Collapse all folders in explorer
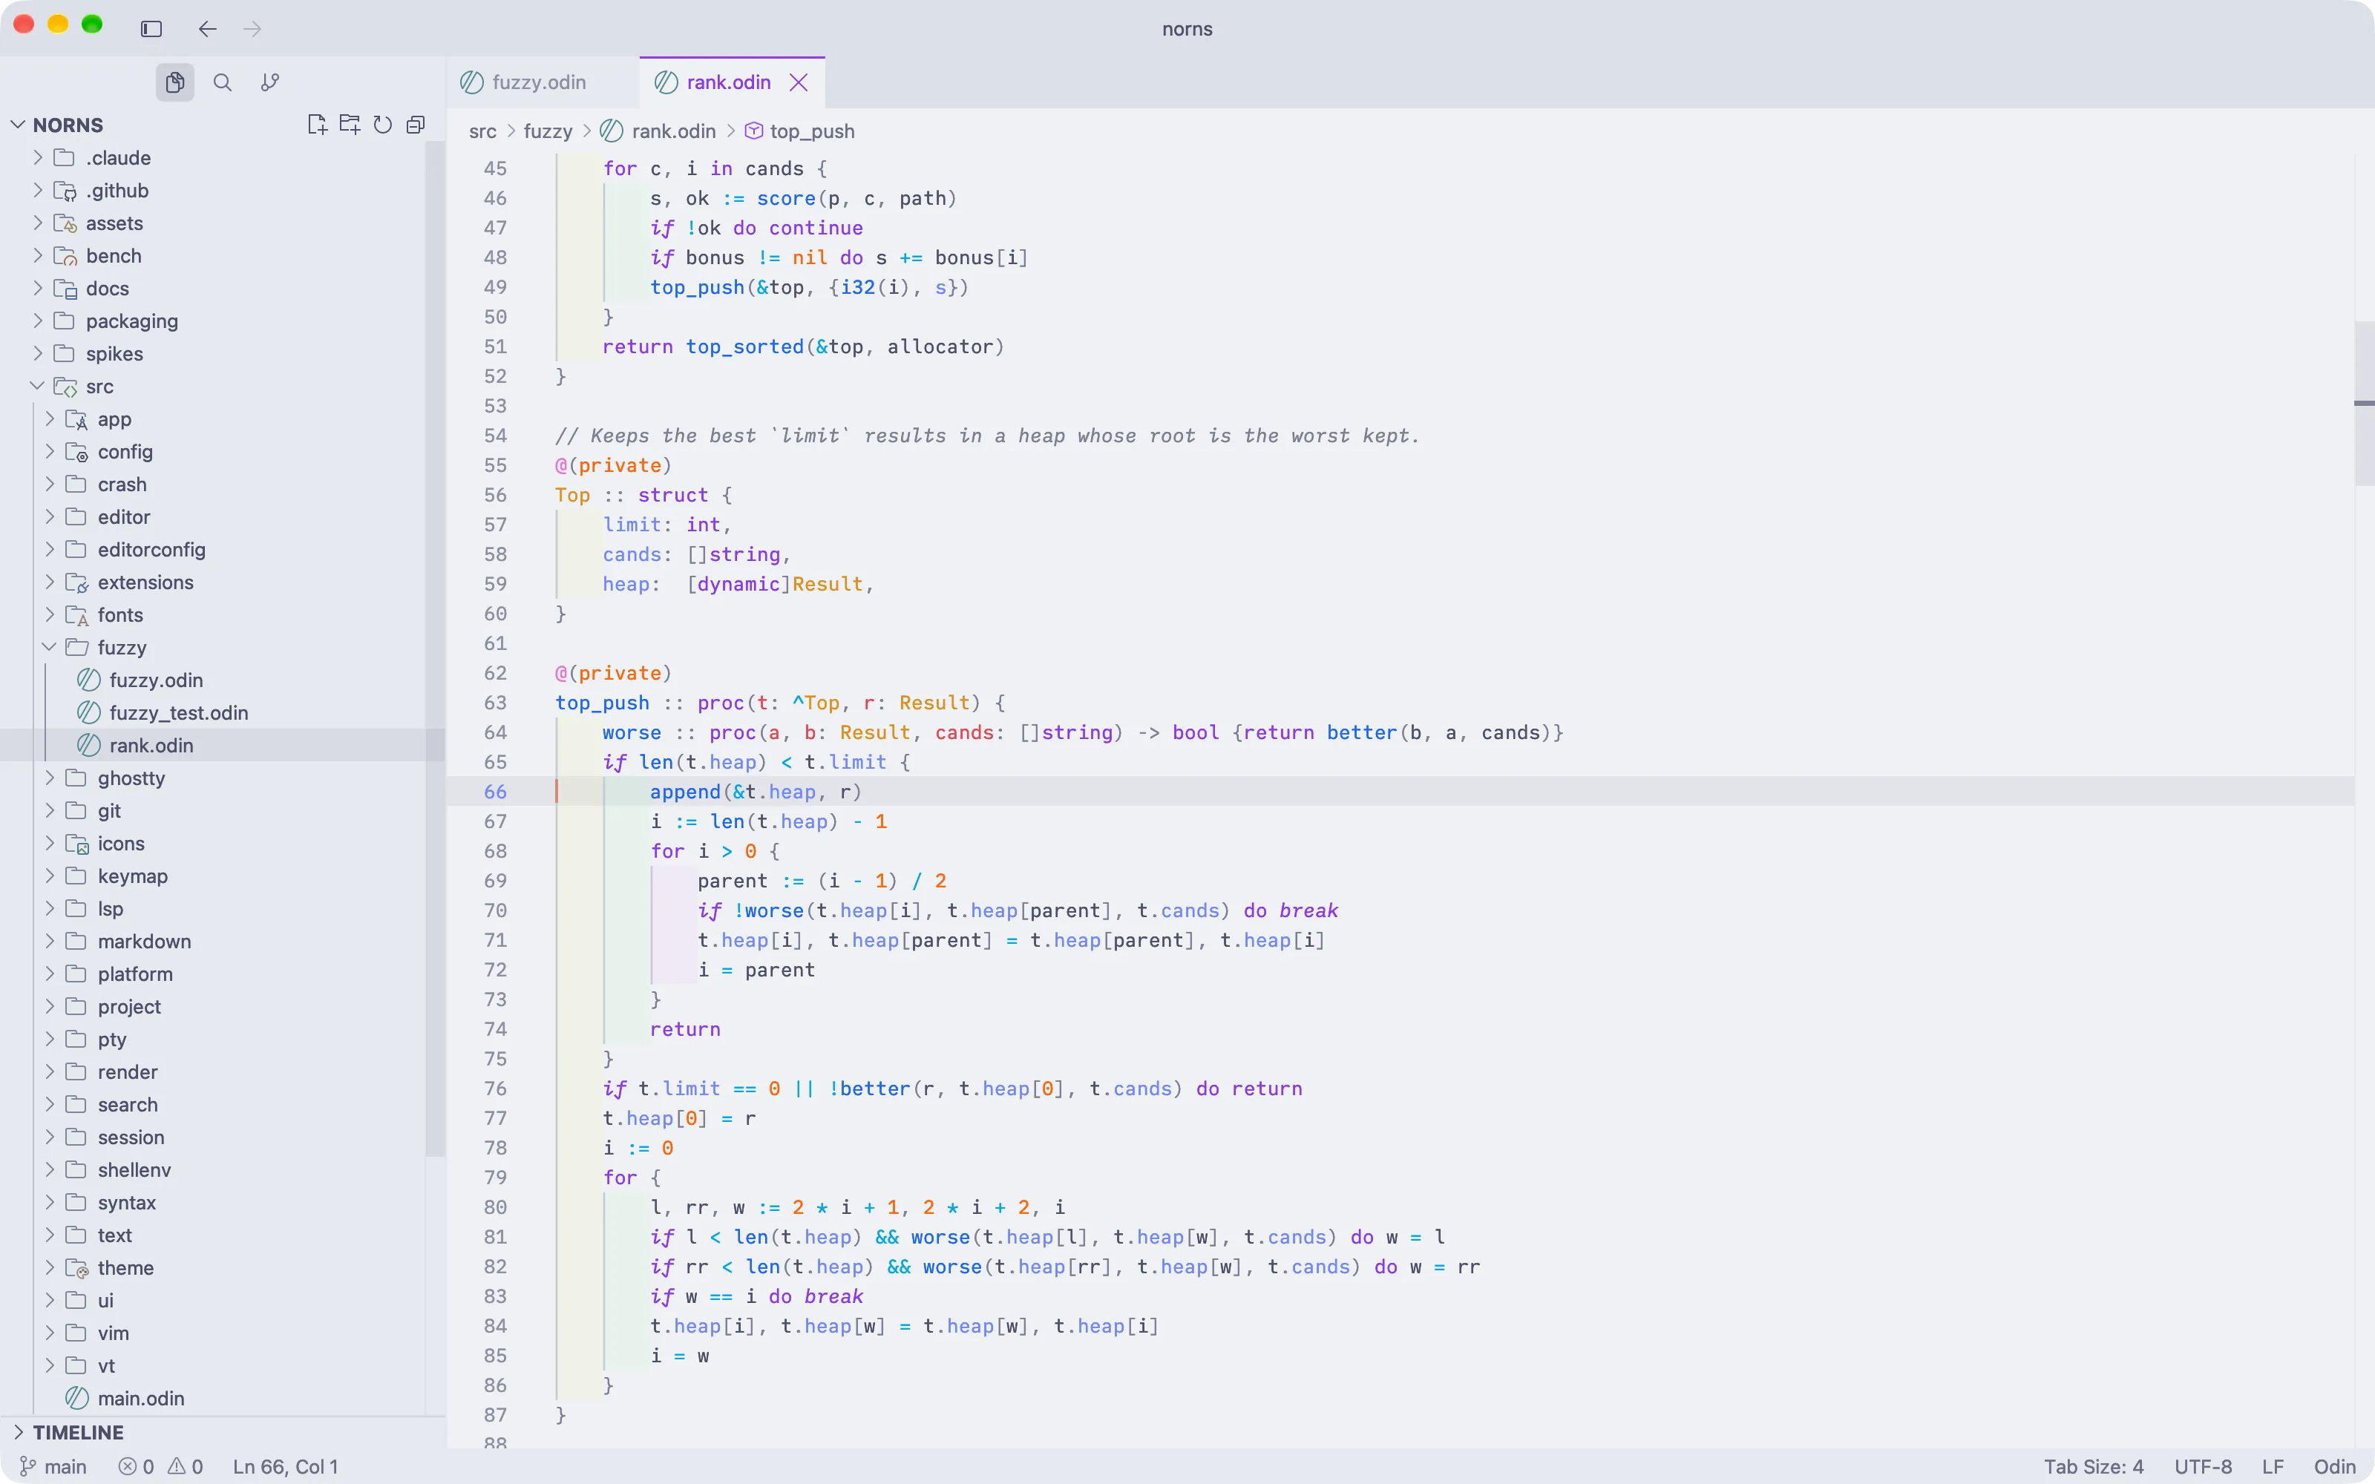 coord(415,125)
